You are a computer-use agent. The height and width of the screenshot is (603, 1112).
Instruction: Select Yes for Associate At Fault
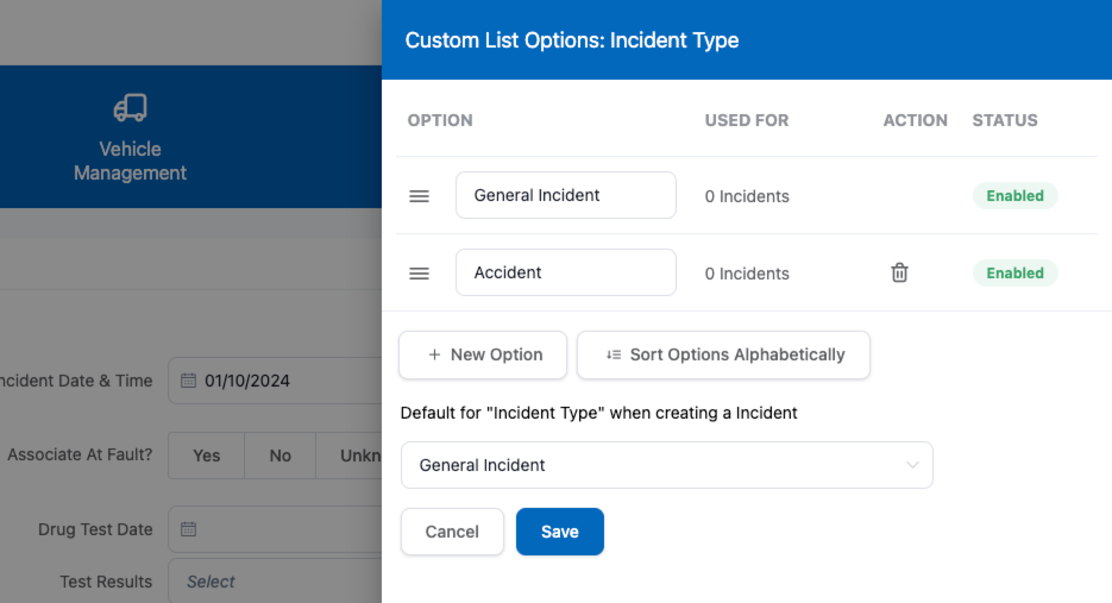tap(206, 456)
